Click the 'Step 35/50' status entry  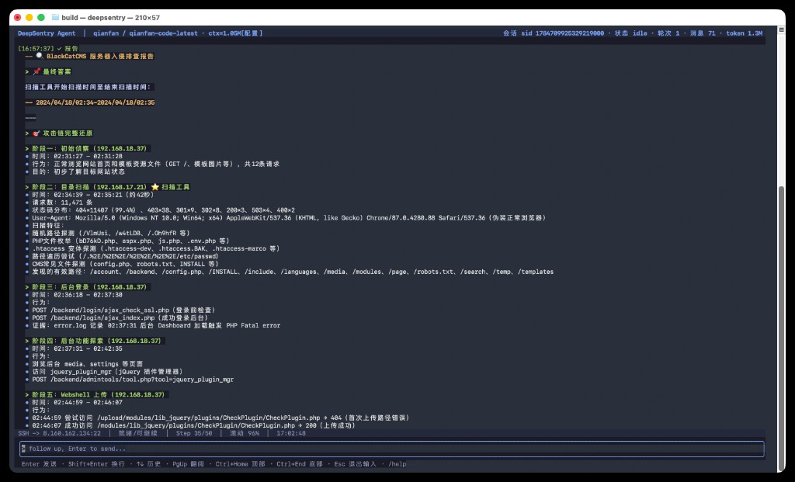193,433
